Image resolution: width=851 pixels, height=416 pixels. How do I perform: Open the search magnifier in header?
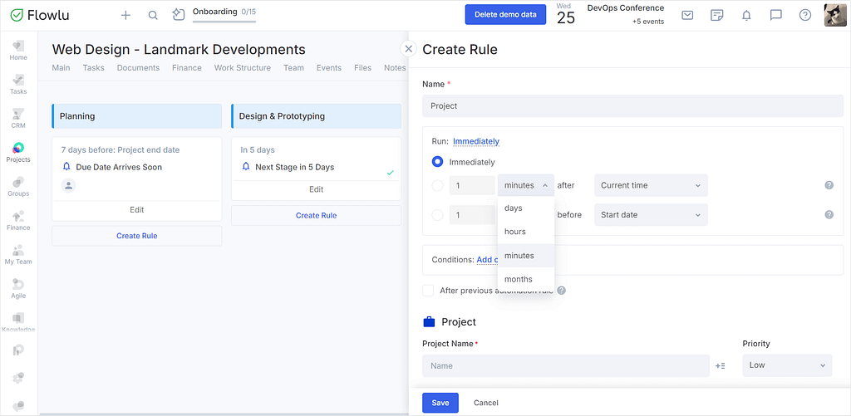[x=153, y=15]
